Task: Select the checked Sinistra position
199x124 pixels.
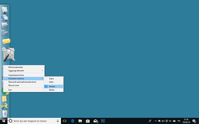Action: click(x=54, y=86)
